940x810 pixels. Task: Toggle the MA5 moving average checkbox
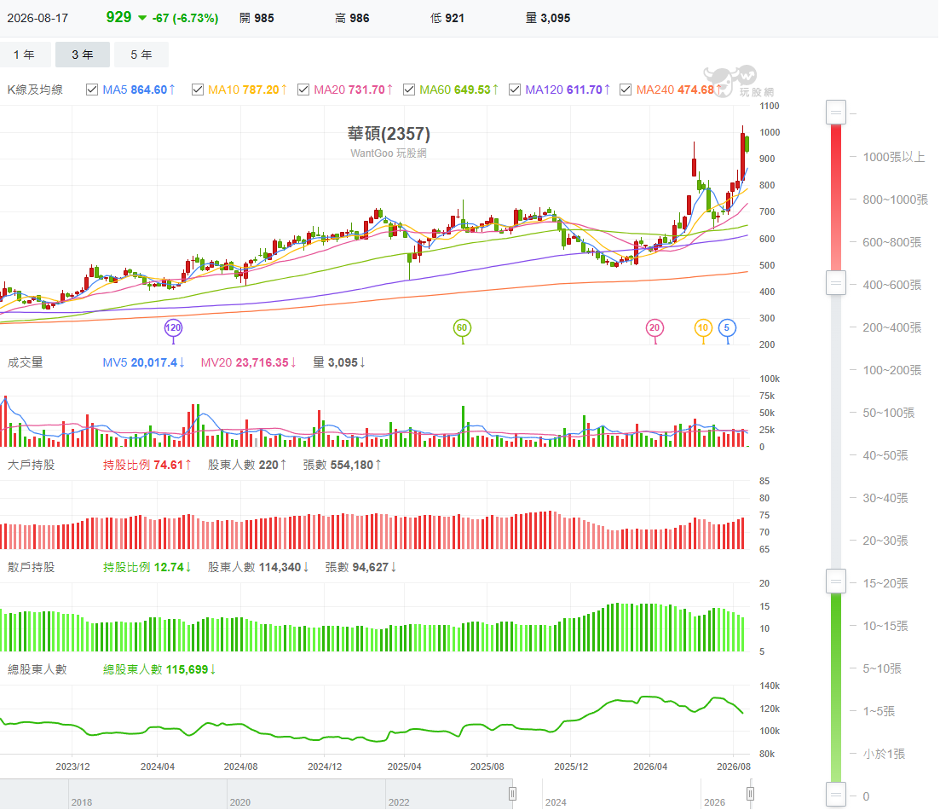coord(92,90)
